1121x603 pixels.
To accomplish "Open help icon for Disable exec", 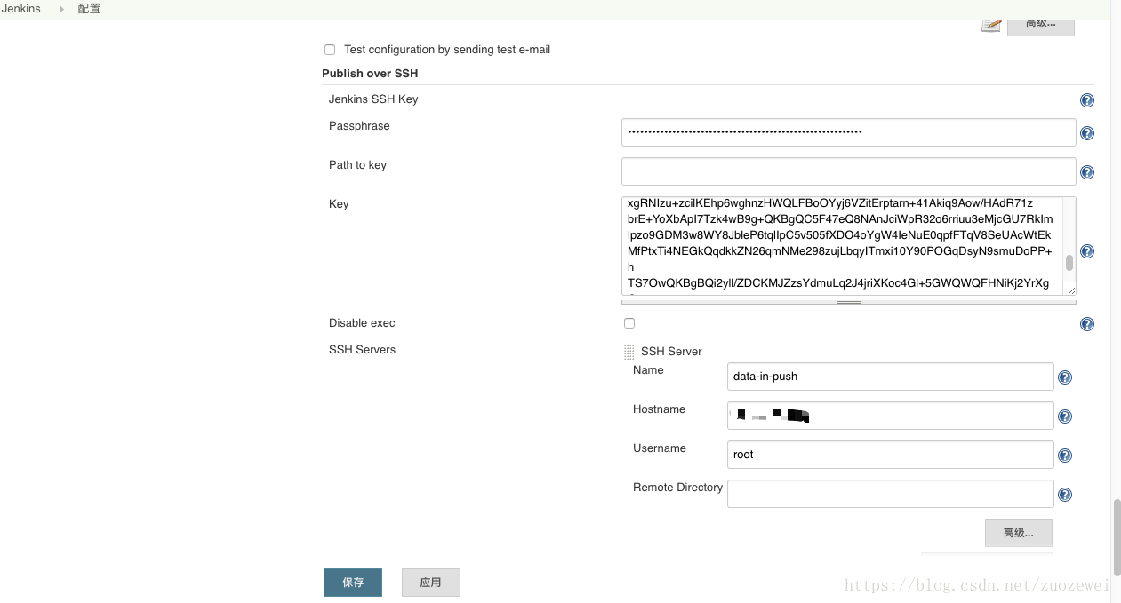I will click(x=1086, y=324).
